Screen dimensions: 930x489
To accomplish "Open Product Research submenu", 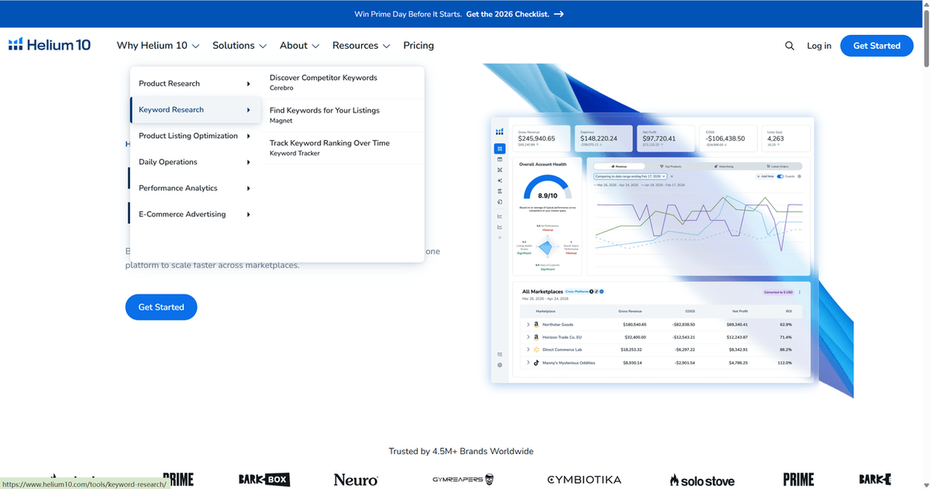I will 195,84.
